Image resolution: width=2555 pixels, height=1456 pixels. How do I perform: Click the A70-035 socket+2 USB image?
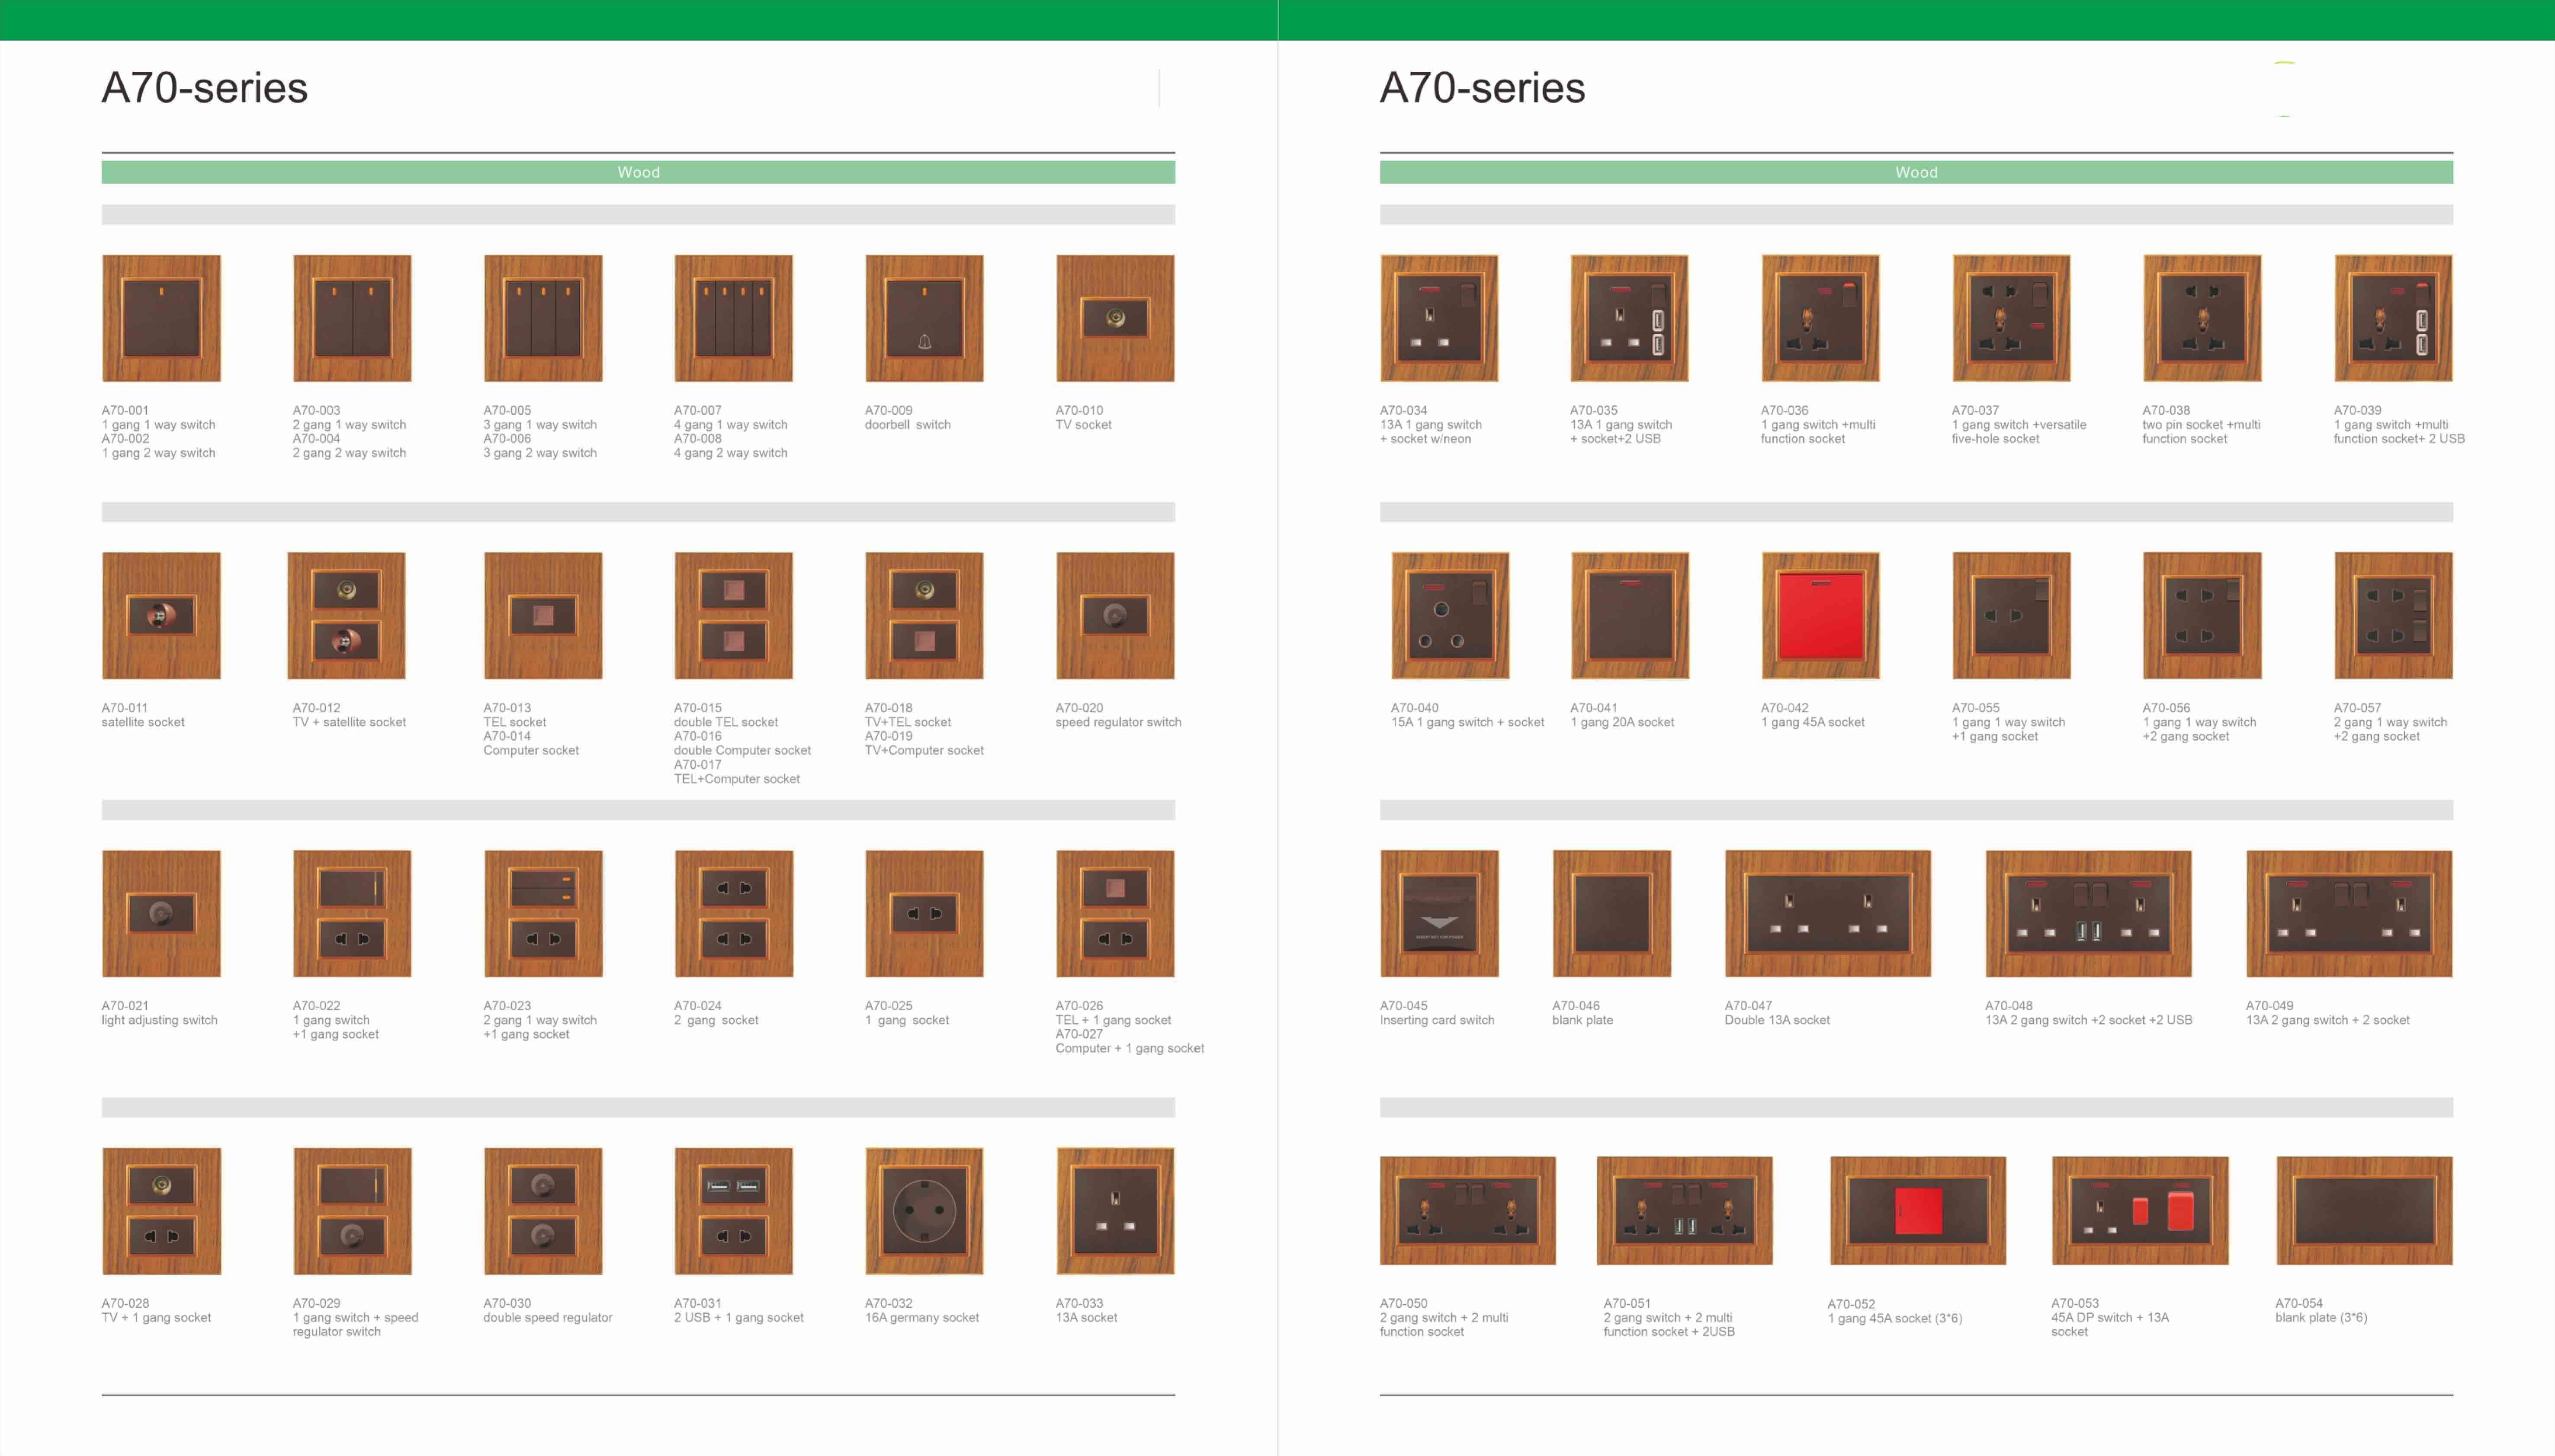coord(1630,318)
